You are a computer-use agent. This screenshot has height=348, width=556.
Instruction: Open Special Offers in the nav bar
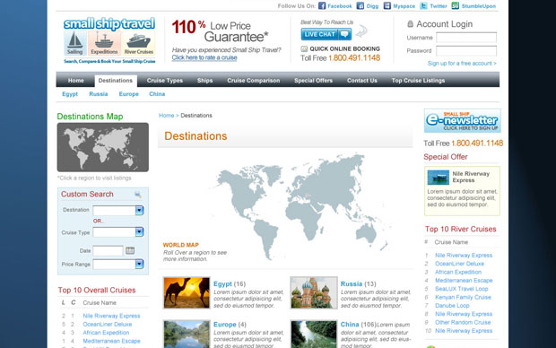pos(314,81)
